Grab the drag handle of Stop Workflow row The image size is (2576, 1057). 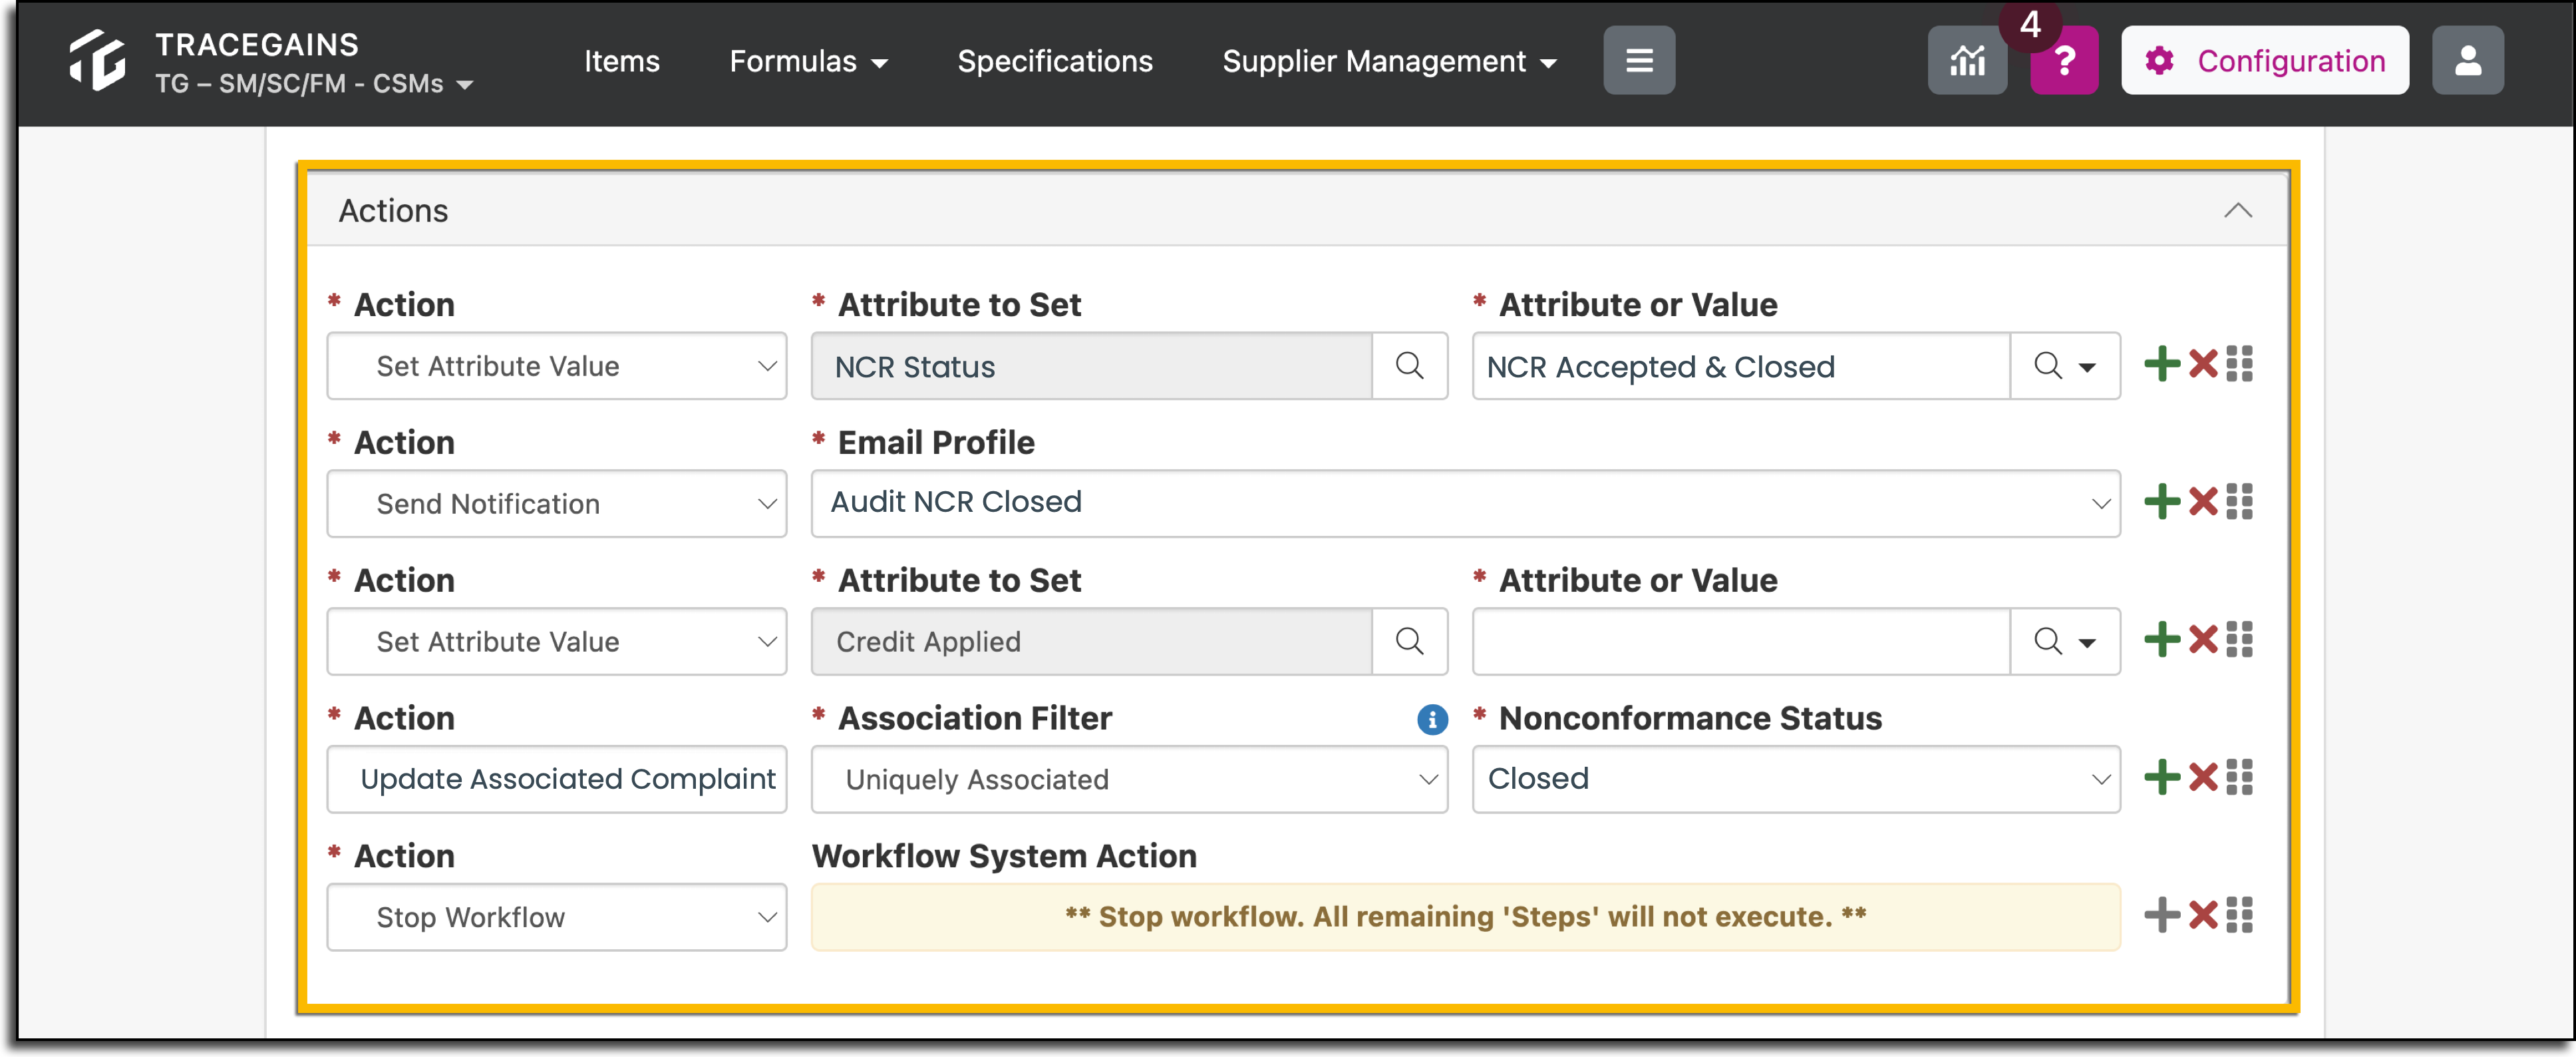[x=2240, y=915]
